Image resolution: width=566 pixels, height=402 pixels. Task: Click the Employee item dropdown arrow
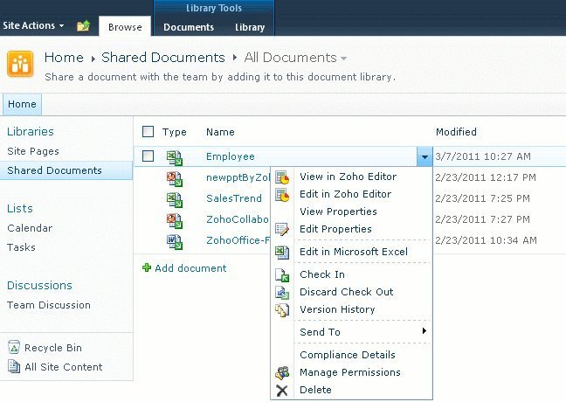(x=424, y=157)
